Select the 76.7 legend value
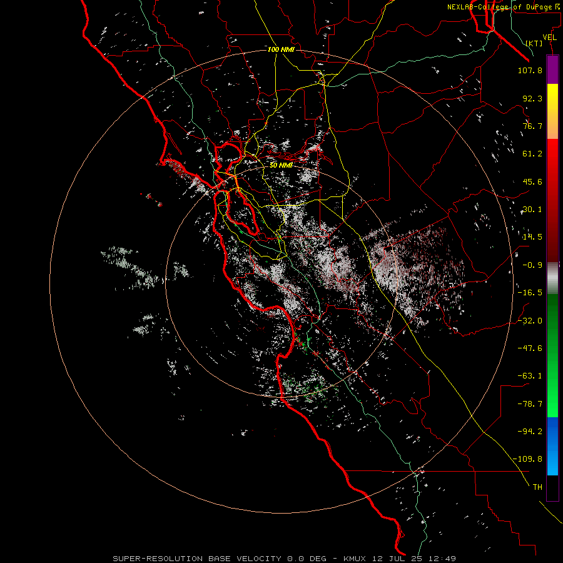This screenshot has width=563, height=563. click(532, 126)
